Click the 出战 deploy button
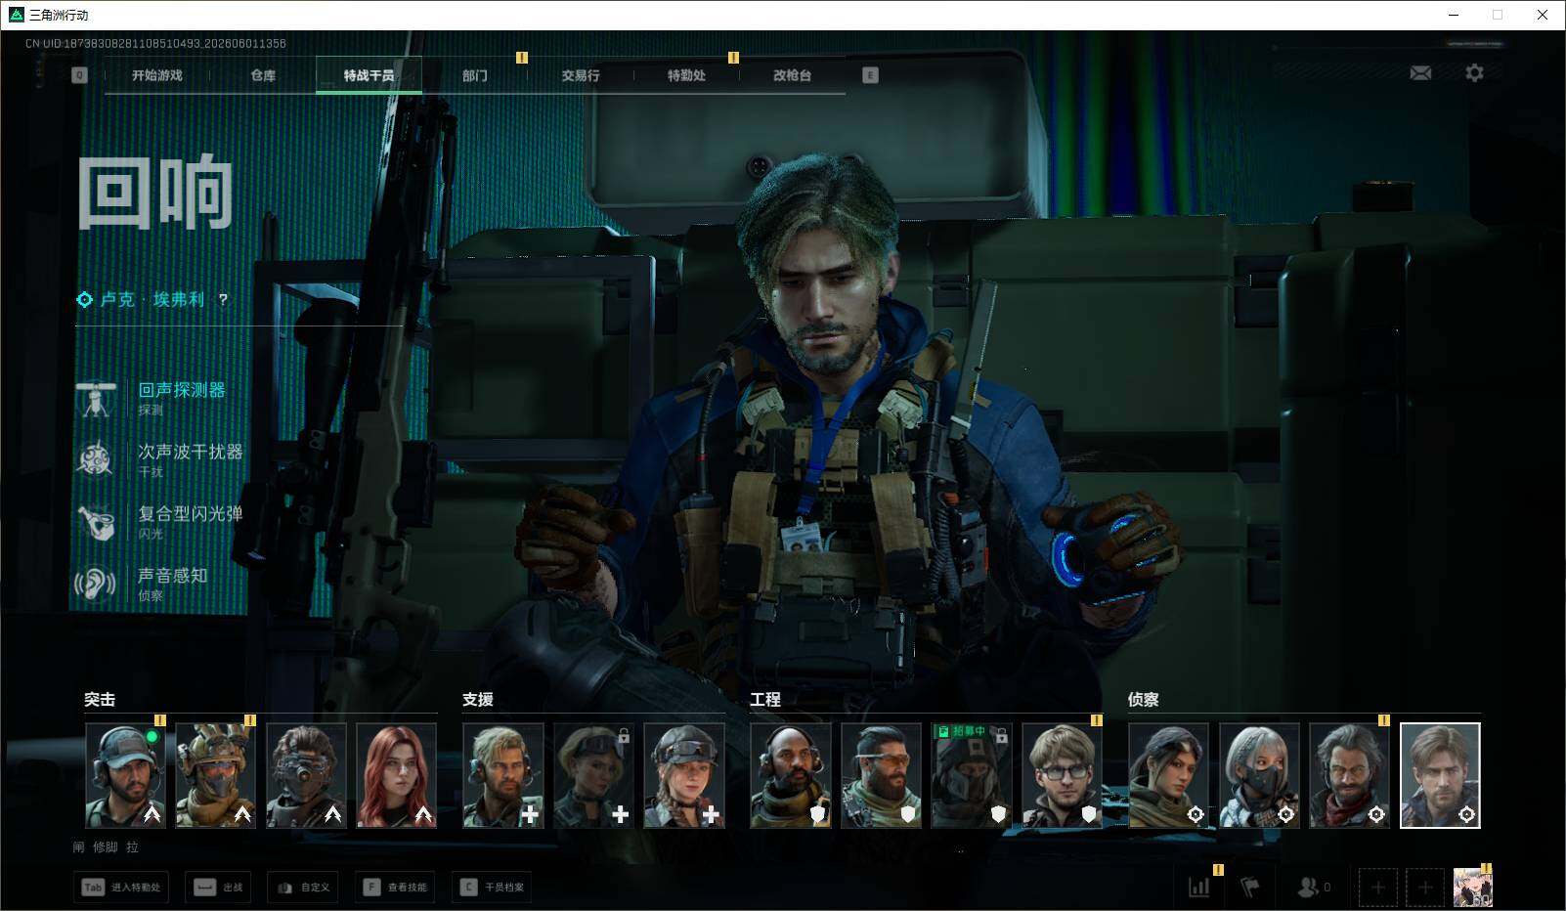The image size is (1566, 911). pos(218,888)
